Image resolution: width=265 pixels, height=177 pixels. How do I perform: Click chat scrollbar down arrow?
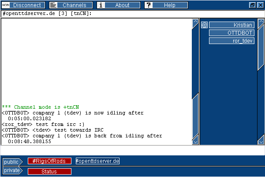point(195,142)
